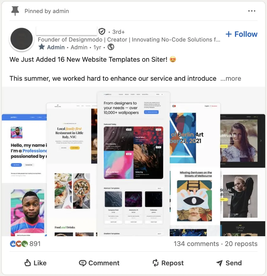The width and height of the screenshot is (267, 276).
Task: Send the post via message
Action: (x=229, y=263)
